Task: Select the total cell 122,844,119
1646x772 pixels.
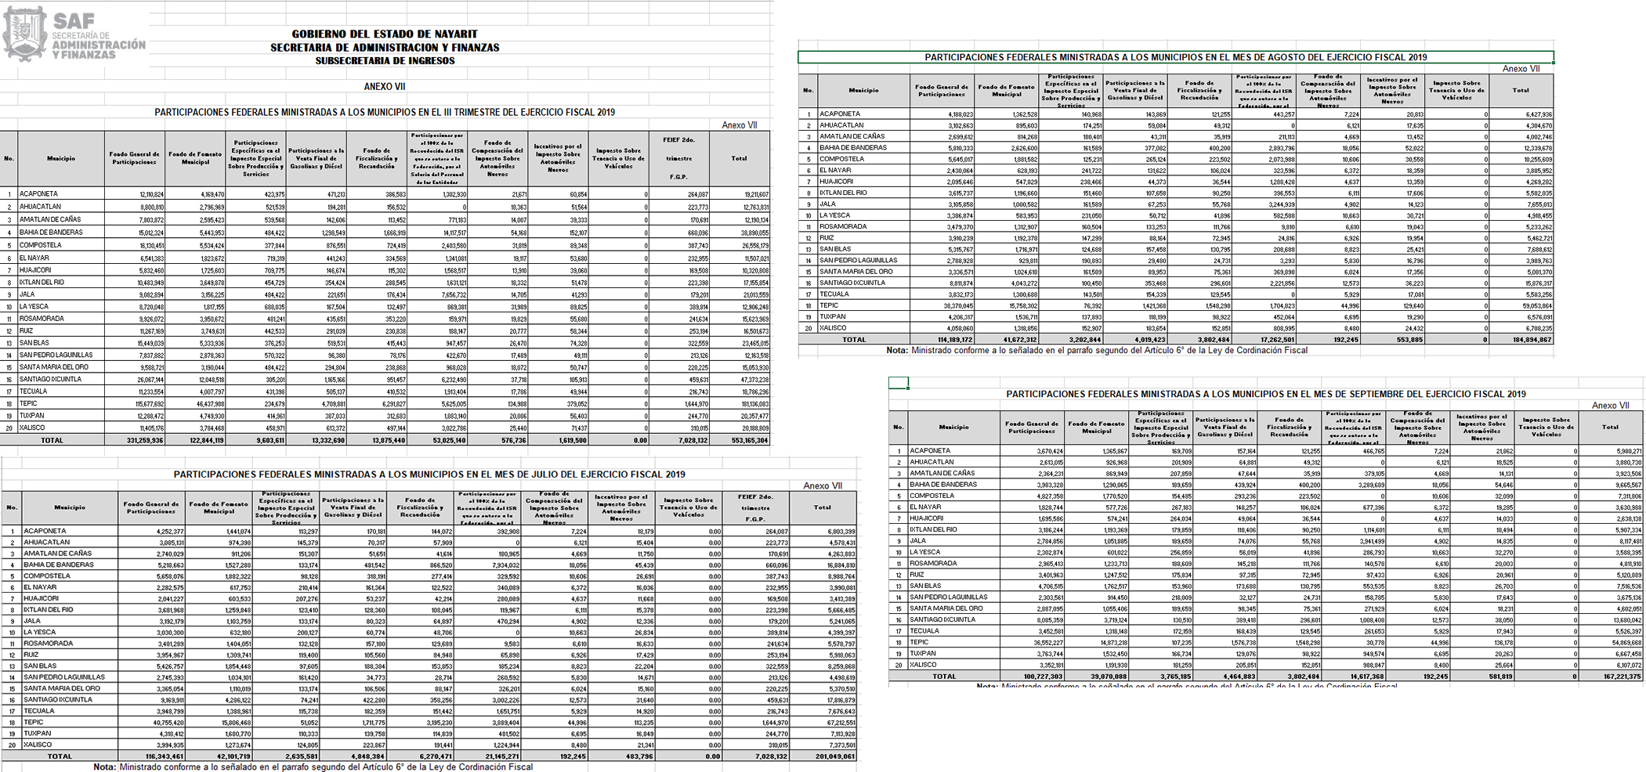Action: (196, 441)
